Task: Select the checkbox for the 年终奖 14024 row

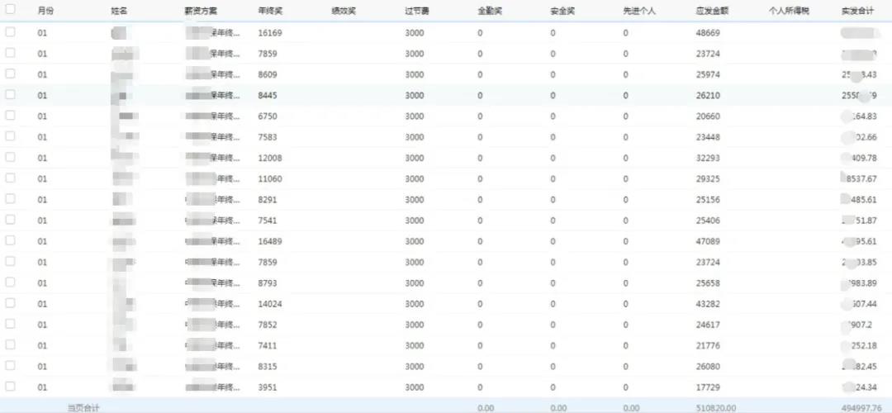Action: click(x=10, y=303)
